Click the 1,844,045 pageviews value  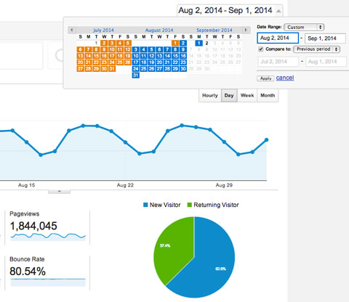pos(33,226)
